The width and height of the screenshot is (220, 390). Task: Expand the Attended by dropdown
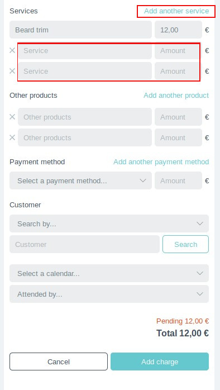point(109,294)
